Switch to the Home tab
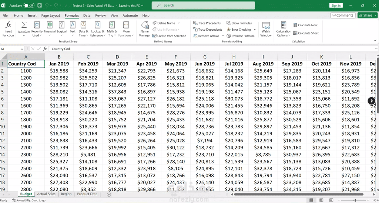The width and height of the screenshot is (379, 203). tap(19, 16)
